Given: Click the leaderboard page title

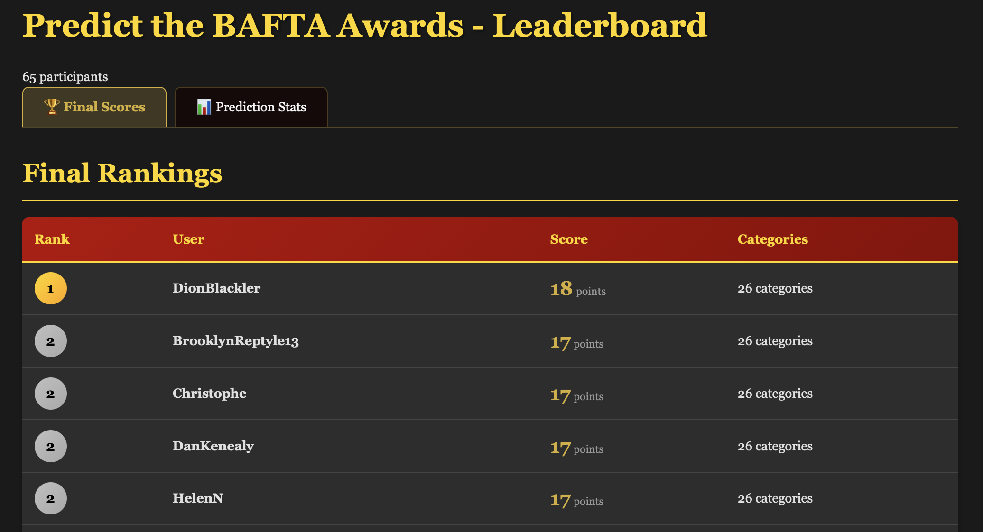Looking at the screenshot, I should [364, 25].
